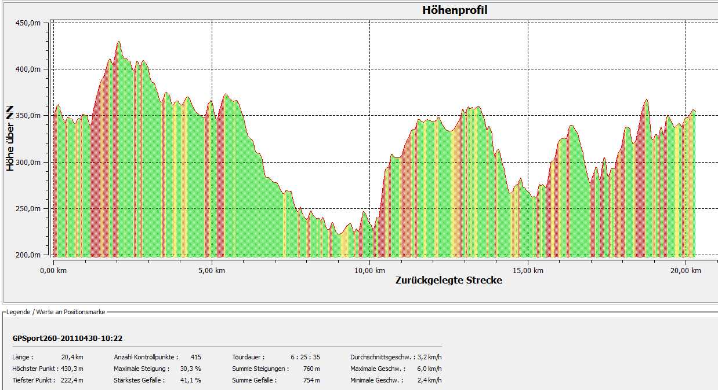
Task: Click the Höhe über NN axis label
Action: (10, 139)
